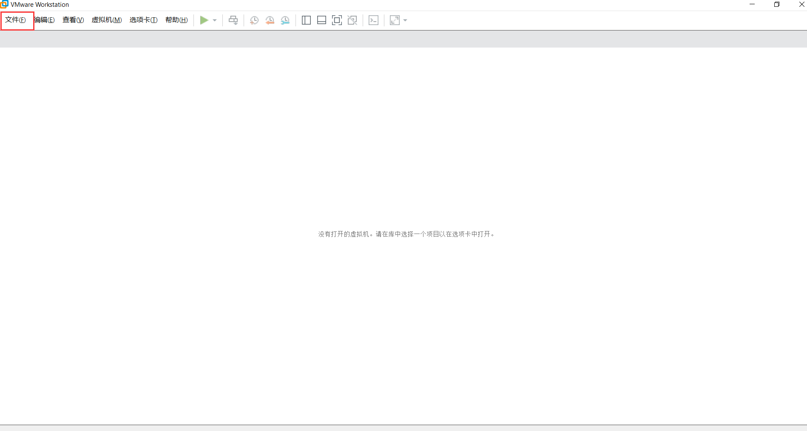
Task: Open the 编辑(E) menu
Action: coord(45,20)
